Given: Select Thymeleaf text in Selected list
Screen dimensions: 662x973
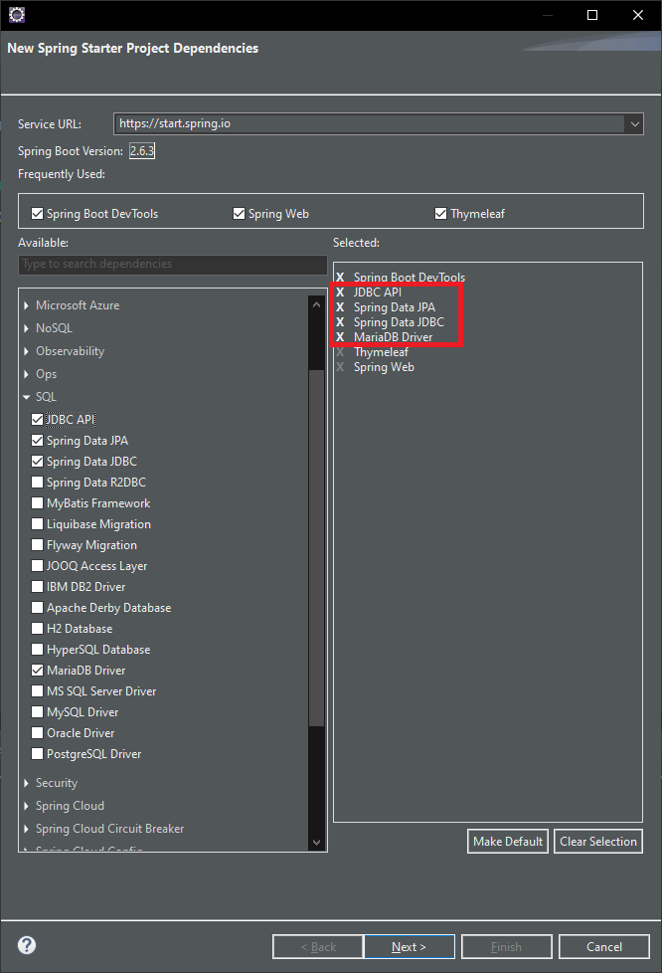Looking at the screenshot, I should pos(381,352).
